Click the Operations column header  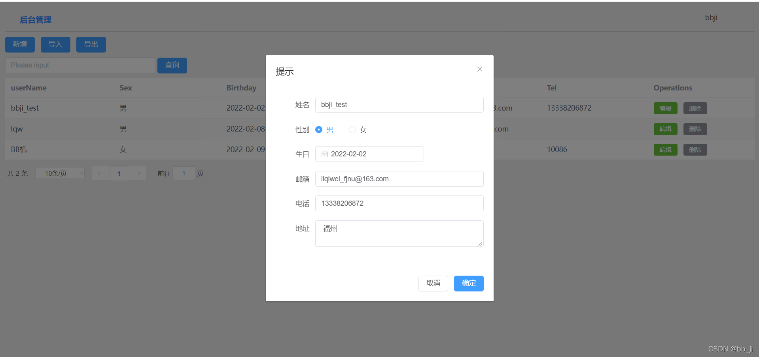pos(673,88)
